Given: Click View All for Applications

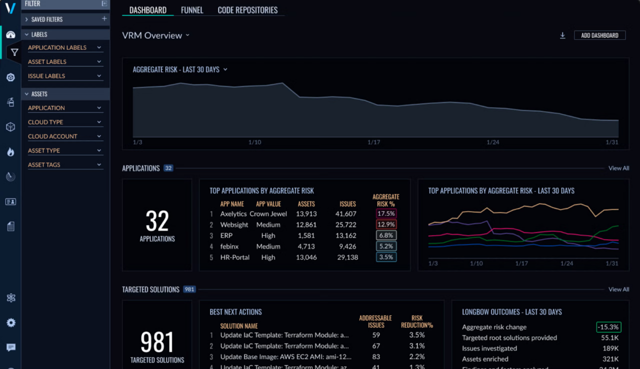Looking at the screenshot, I should 618,168.
